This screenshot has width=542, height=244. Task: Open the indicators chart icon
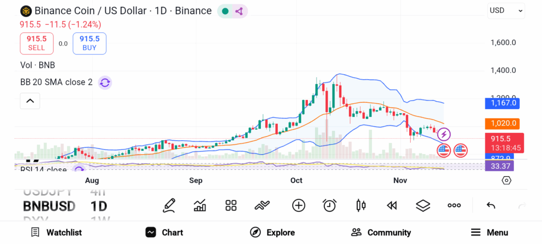[x=200, y=205]
